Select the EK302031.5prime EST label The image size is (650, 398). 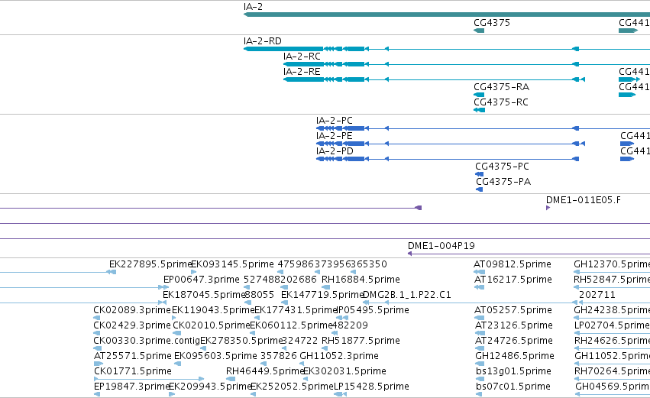[x=345, y=372]
